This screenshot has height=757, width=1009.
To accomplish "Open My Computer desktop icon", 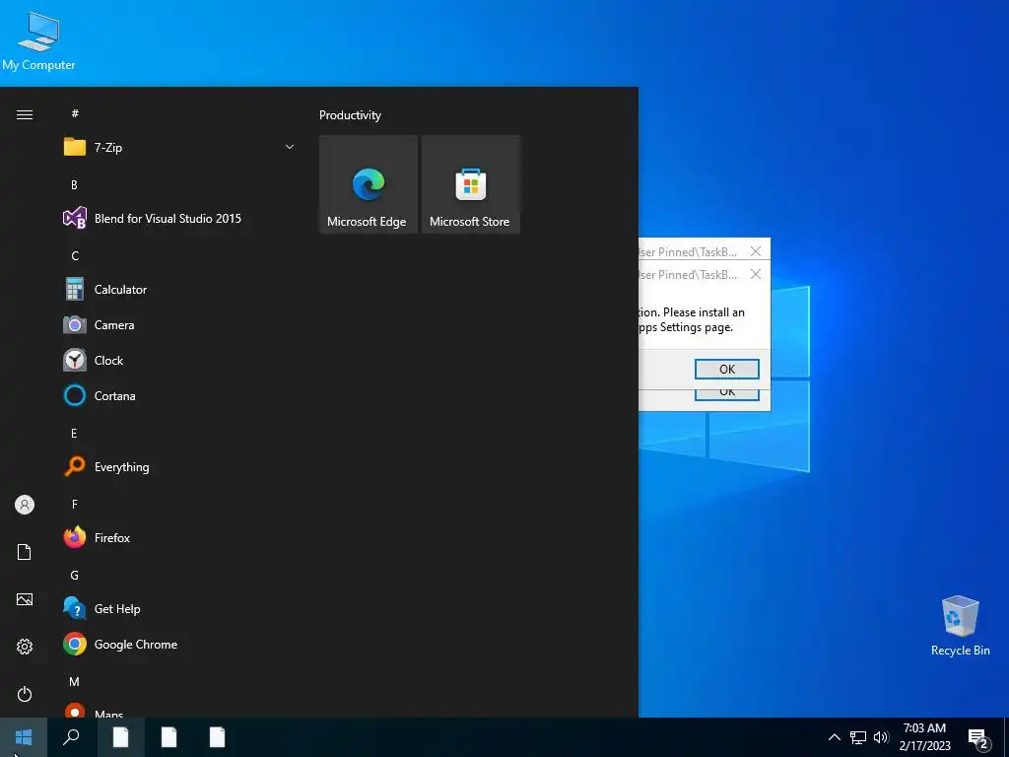I will pos(38,41).
